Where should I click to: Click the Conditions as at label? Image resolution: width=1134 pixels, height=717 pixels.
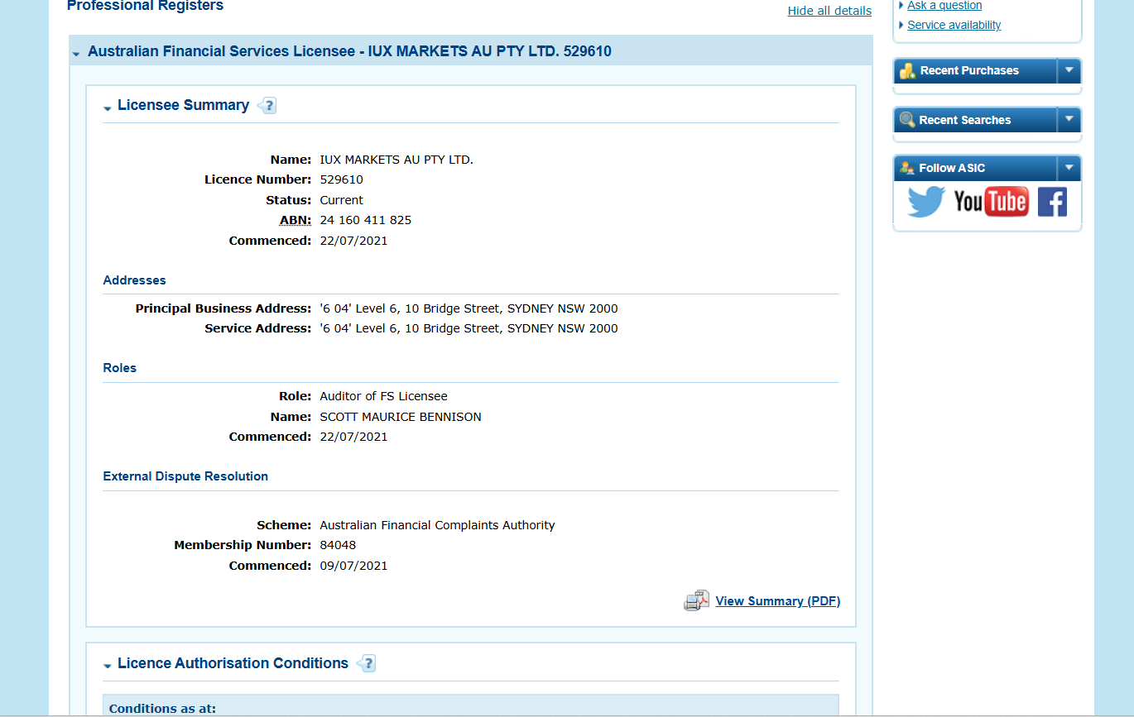(x=162, y=709)
